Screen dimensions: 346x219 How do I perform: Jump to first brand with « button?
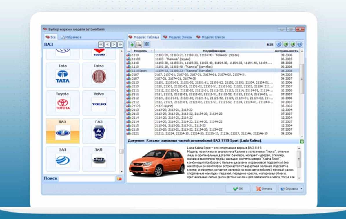point(101,45)
